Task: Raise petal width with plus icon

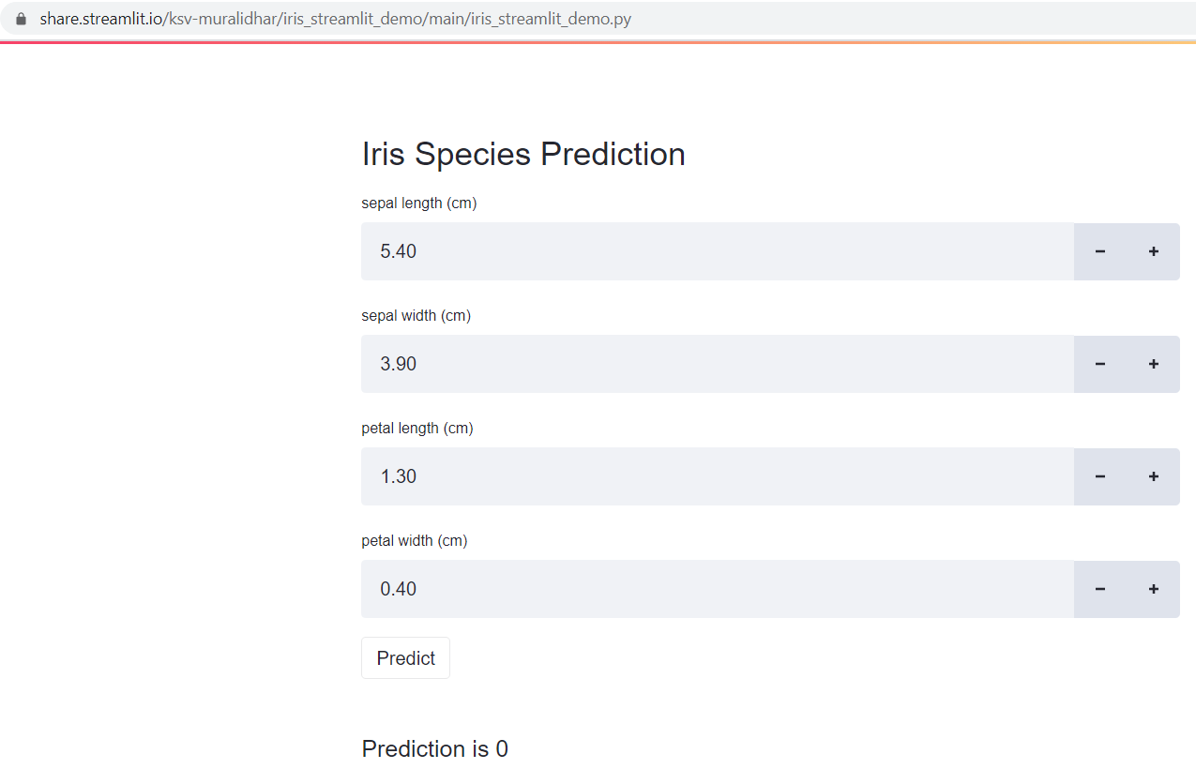Action: coord(1154,589)
